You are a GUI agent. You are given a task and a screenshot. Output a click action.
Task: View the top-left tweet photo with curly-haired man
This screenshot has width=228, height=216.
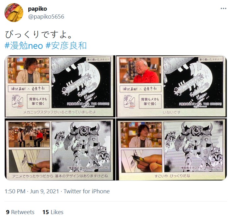[60, 86]
